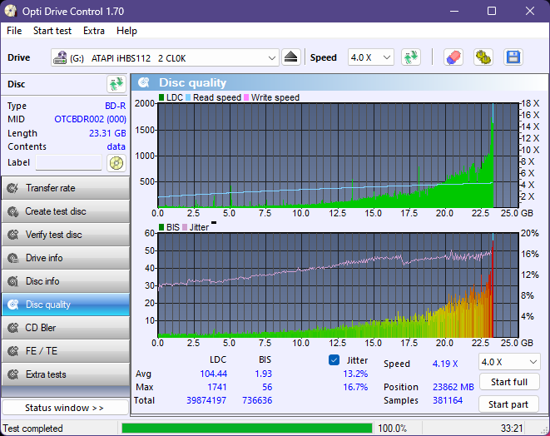
Task: Click the Start full button
Action: [509, 382]
